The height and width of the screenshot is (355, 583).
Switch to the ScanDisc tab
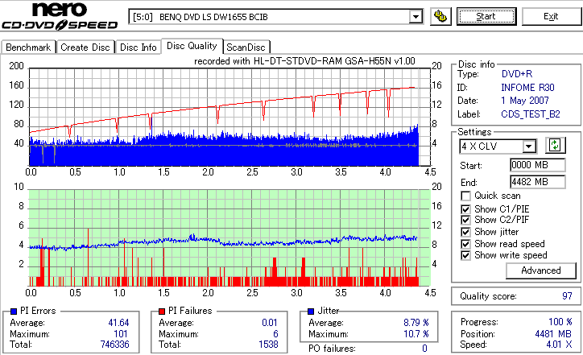point(246,47)
